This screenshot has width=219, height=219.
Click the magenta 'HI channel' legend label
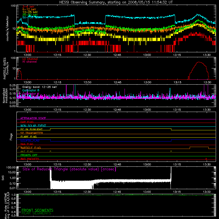[30, 62]
